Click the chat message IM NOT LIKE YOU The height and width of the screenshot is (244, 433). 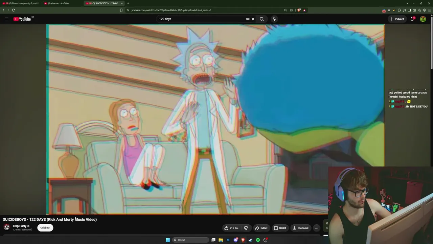pyautogui.click(x=417, y=106)
